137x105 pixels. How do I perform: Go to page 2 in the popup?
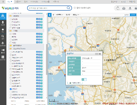(x=85, y=79)
